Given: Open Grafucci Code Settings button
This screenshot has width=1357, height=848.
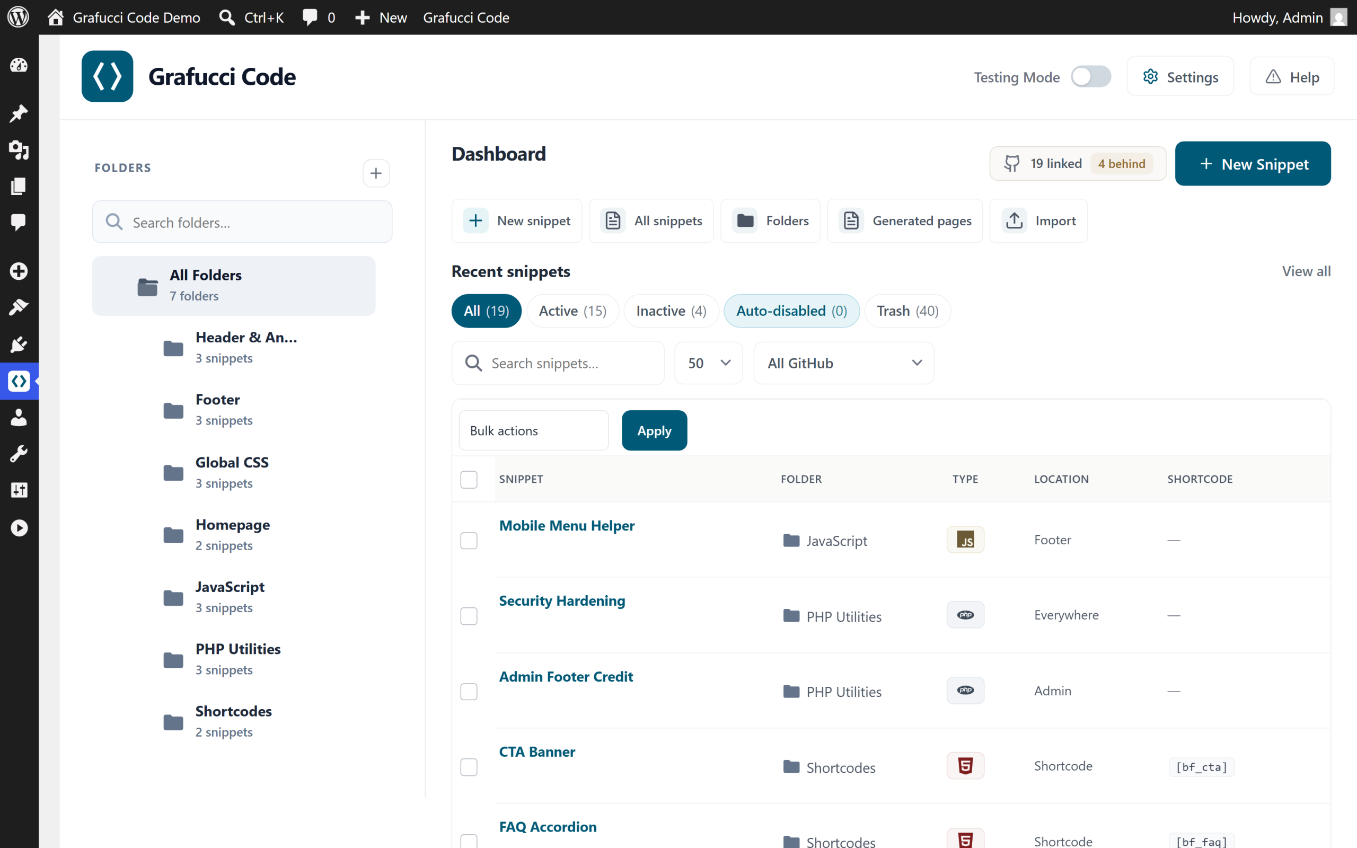Looking at the screenshot, I should coord(1180,76).
